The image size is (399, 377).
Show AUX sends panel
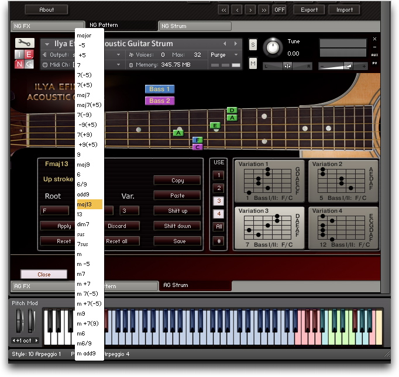point(374,55)
